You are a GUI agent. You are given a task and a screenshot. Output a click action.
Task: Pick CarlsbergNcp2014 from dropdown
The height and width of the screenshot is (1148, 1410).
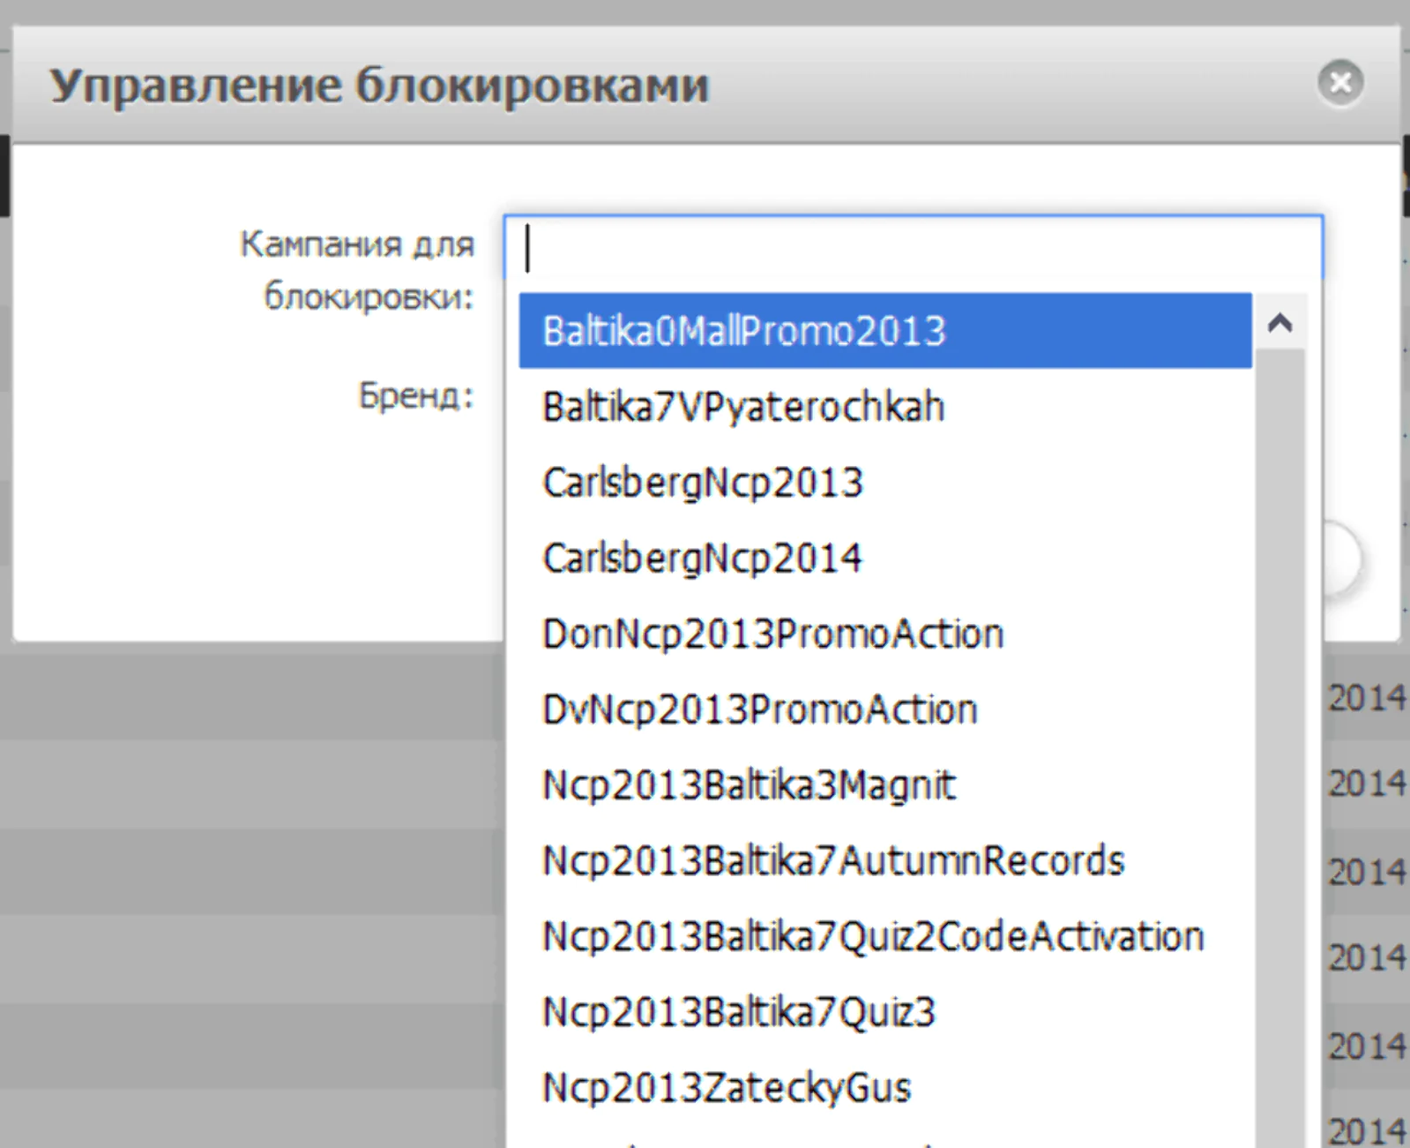885,559
